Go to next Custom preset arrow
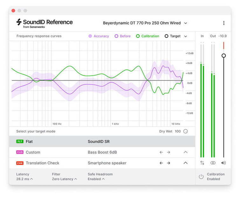The height and width of the screenshot is (197, 240). (x=168, y=152)
